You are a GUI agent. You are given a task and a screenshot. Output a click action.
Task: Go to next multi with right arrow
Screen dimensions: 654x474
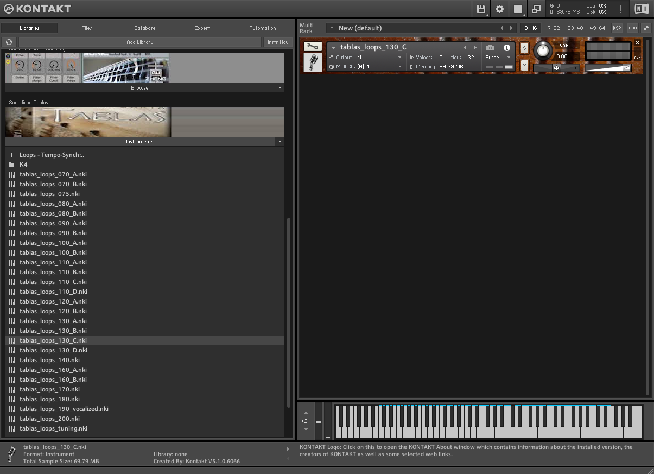pos(511,28)
